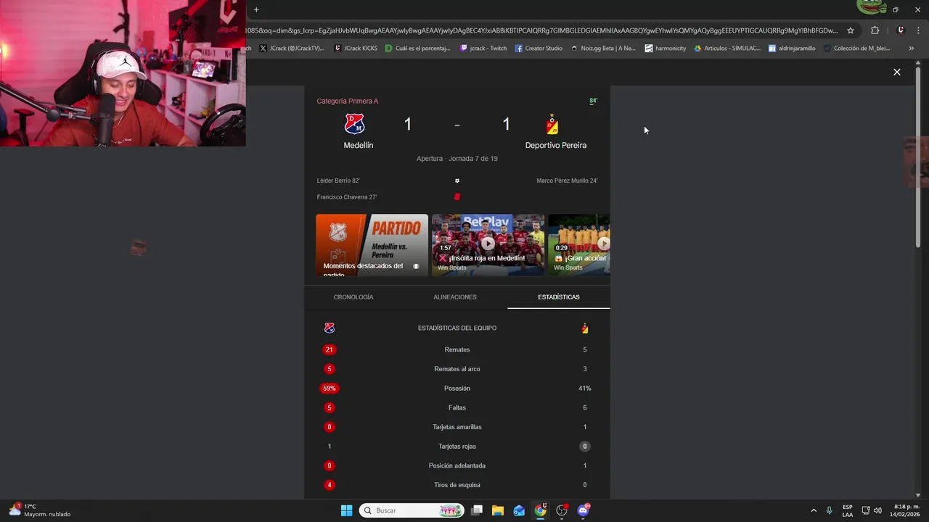Click Pereira's 41% Posesión value

(x=585, y=389)
